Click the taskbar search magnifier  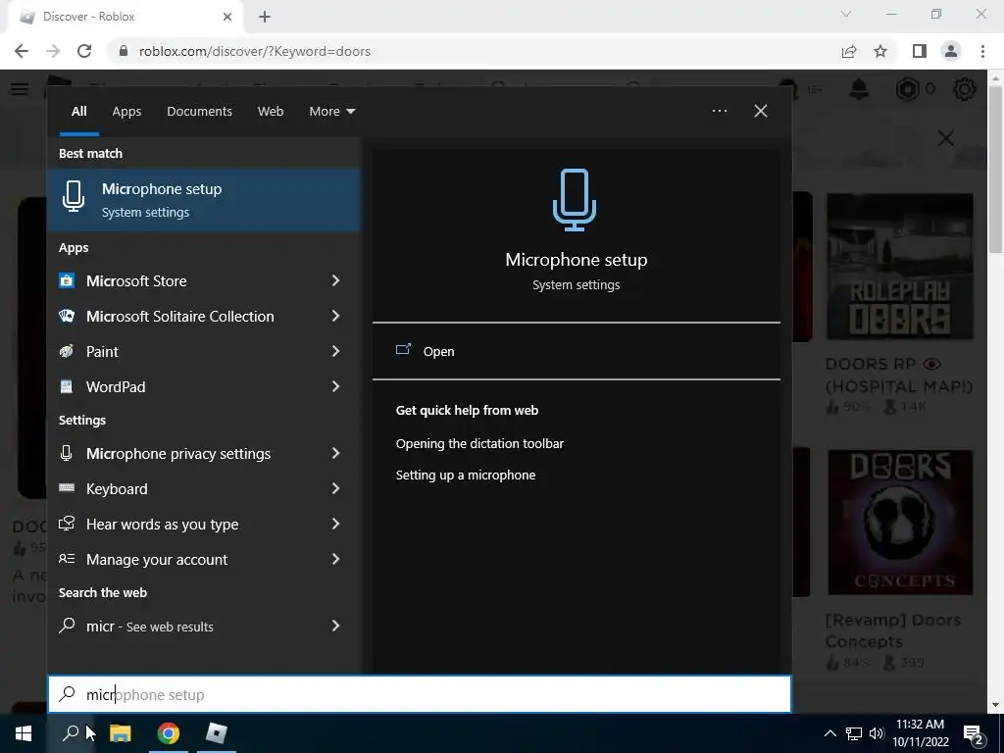(x=71, y=733)
